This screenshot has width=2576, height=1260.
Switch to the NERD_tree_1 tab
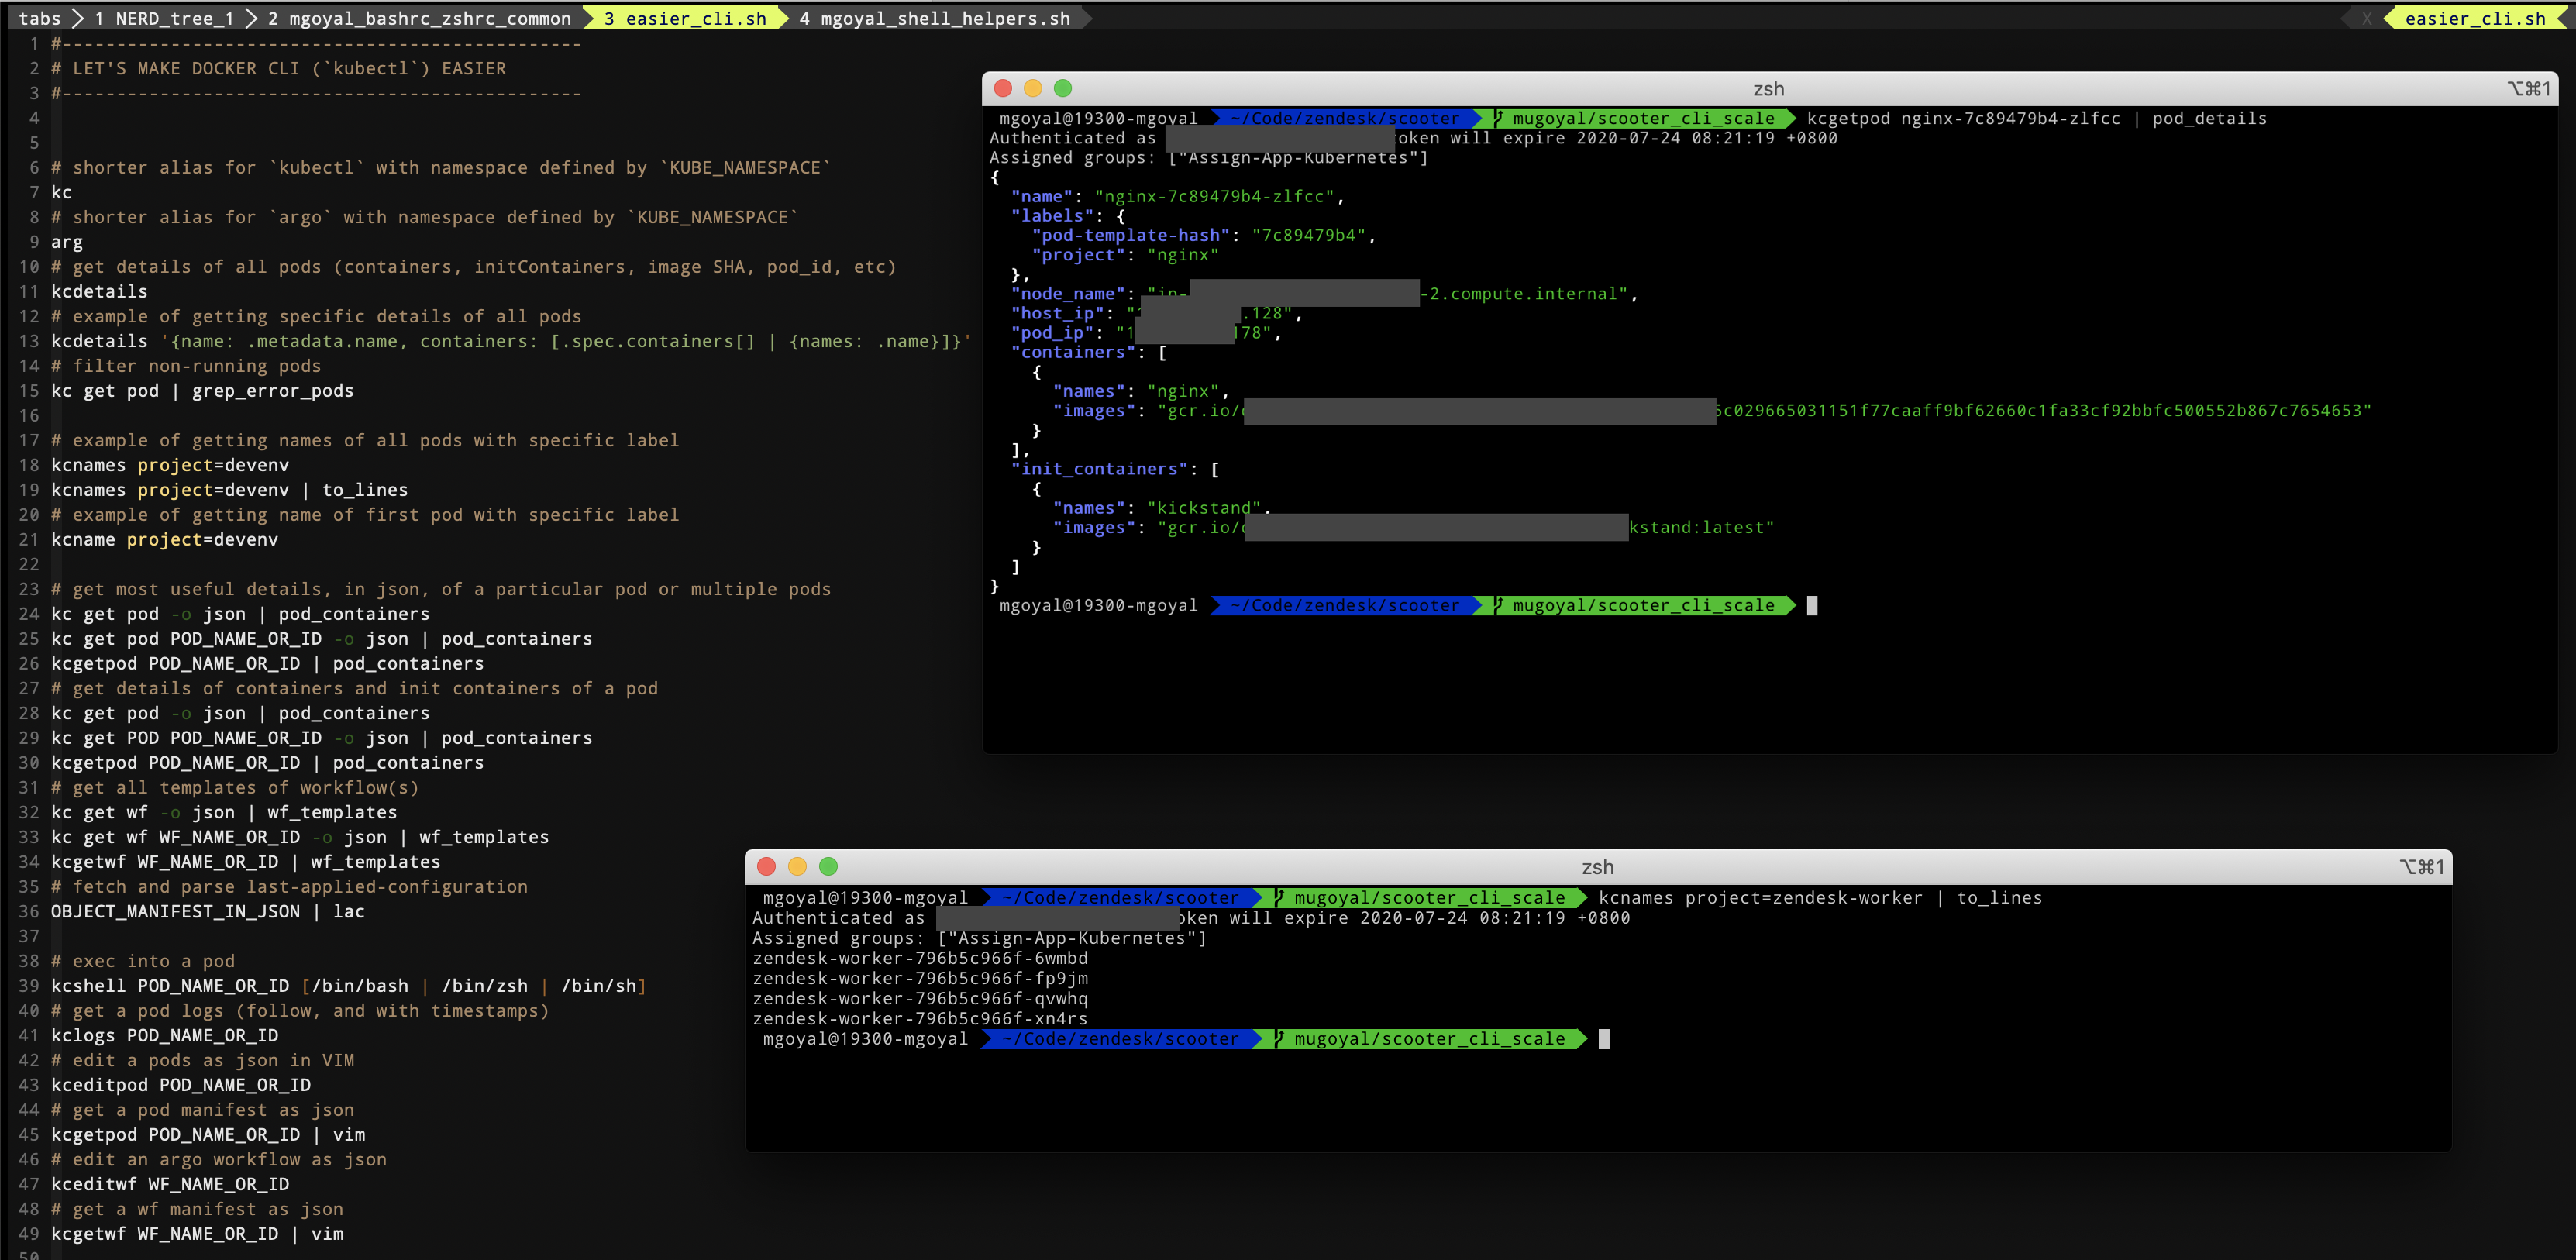pyautogui.click(x=164, y=19)
